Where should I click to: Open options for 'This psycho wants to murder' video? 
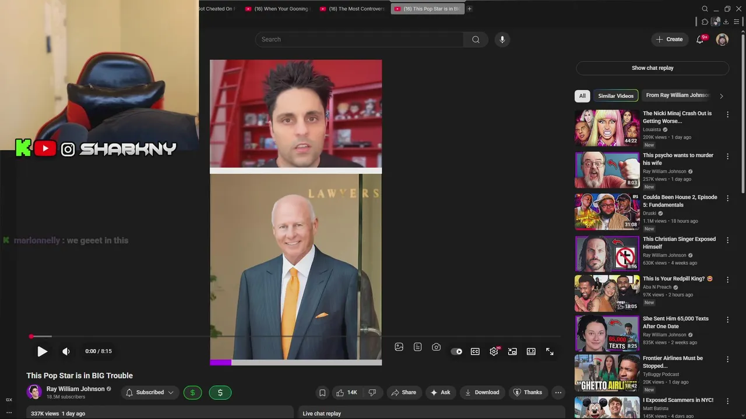(727, 157)
